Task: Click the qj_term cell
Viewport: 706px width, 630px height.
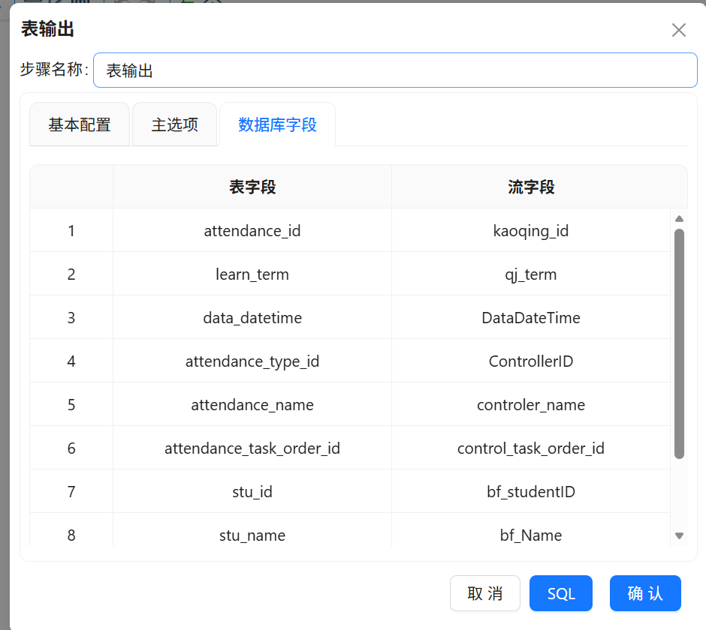Action: pyautogui.click(x=531, y=274)
